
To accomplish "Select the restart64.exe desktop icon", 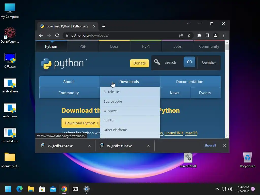I will pos(10,135).
